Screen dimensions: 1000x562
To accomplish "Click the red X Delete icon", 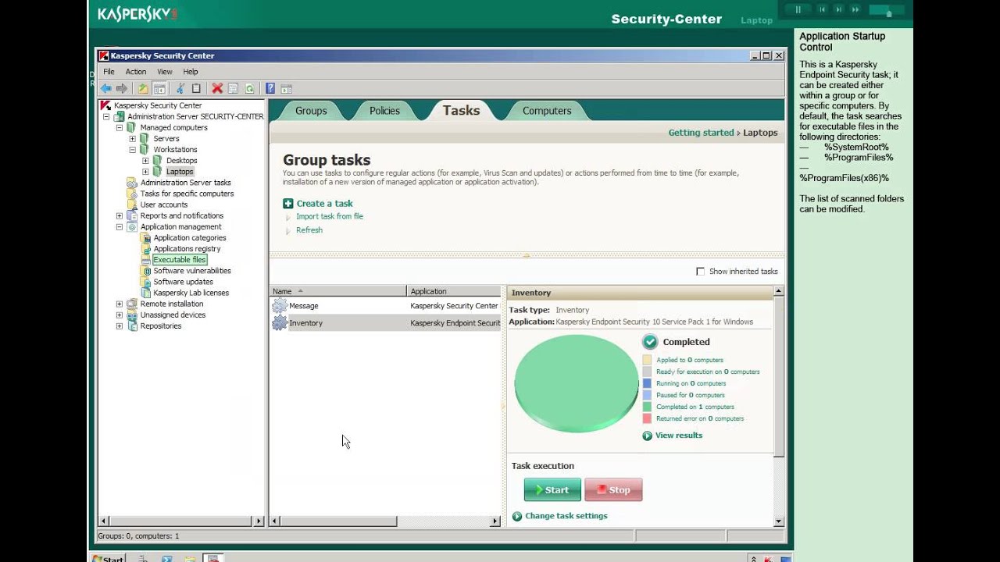I will [217, 88].
